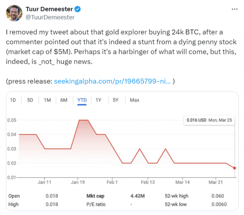Open the seekingalpha.com press release link
This screenshot has height=215, width=244.
(x=112, y=81)
